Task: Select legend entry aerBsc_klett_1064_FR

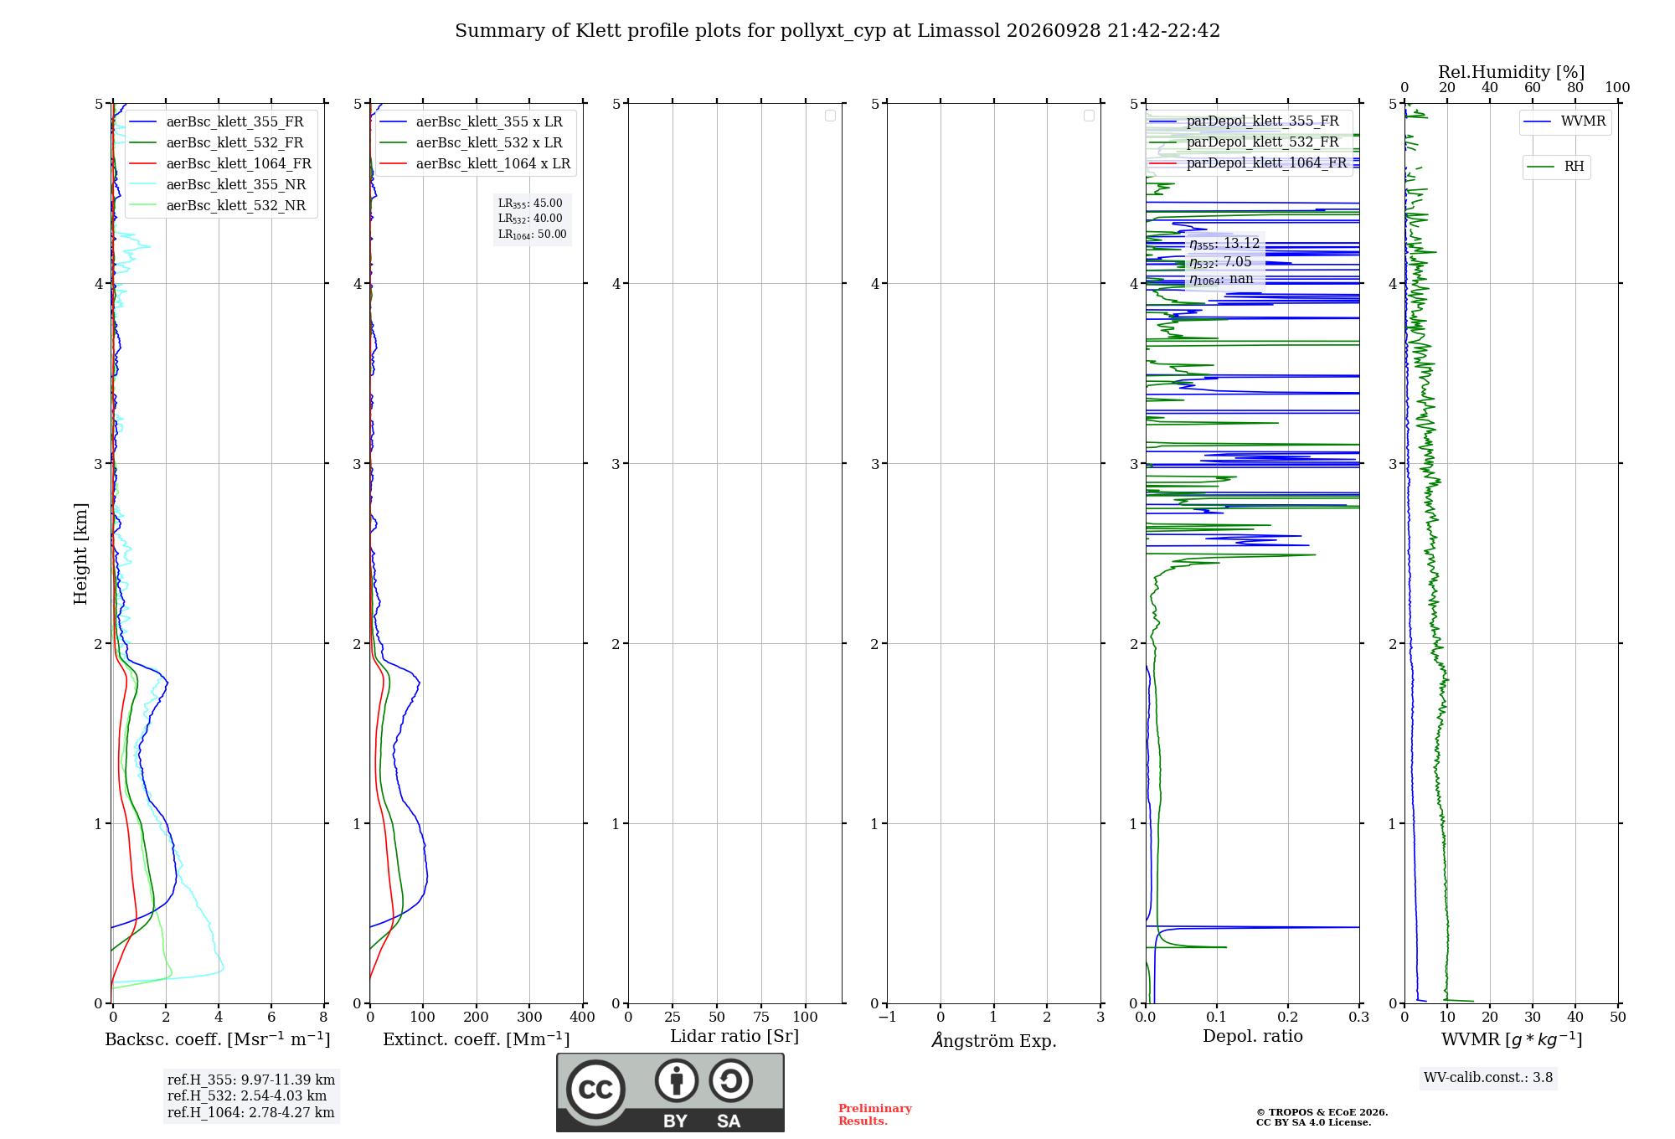Action: [221, 164]
